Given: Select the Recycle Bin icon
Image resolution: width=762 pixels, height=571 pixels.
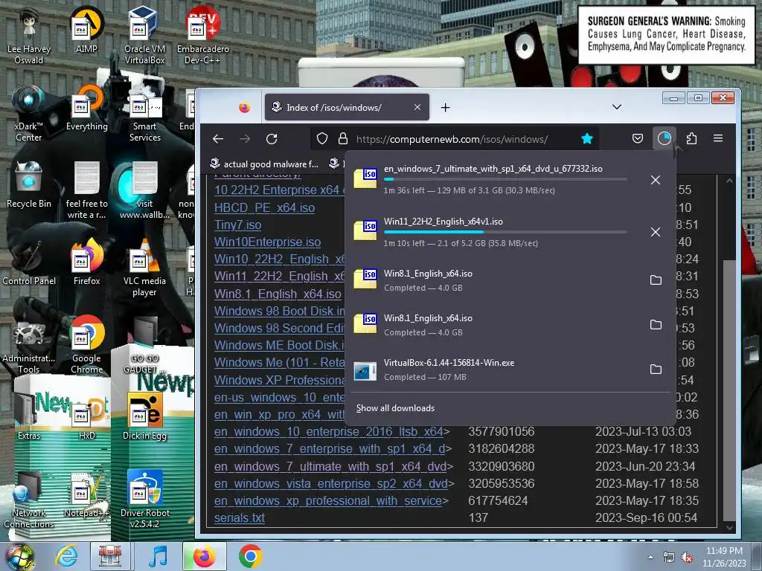Looking at the screenshot, I should pyautogui.click(x=29, y=185).
